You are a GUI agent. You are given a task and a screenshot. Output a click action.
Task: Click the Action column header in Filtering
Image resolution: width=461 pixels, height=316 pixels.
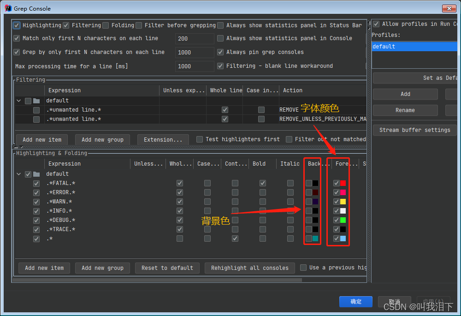pos(323,90)
